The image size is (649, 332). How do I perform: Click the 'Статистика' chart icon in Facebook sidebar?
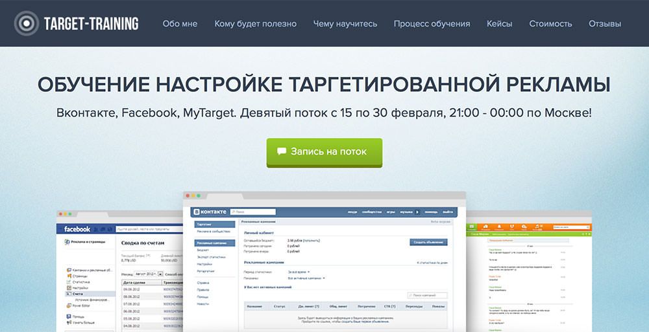click(x=69, y=282)
